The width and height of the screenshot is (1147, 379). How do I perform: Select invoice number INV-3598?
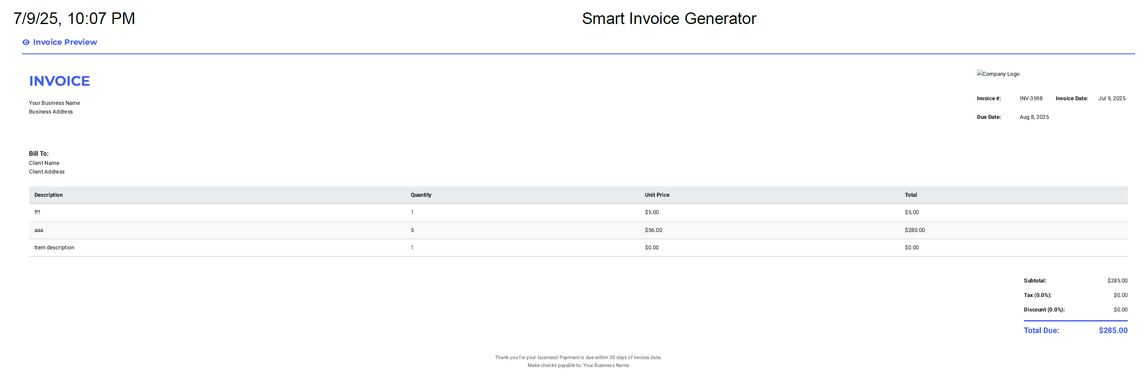1031,98
